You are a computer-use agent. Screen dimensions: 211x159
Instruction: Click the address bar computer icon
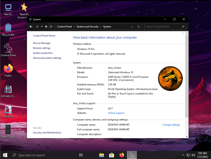[x=51, y=27]
